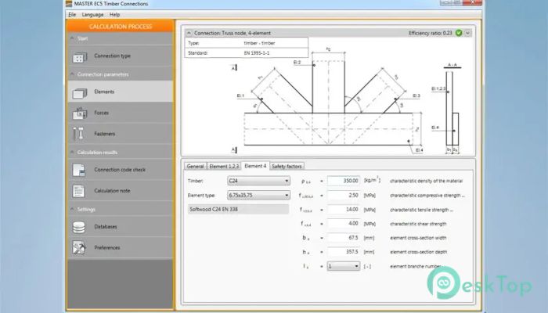The width and height of the screenshot is (548, 313).
Task: Click the tensile strength field 14.00
Action: (343, 210)
